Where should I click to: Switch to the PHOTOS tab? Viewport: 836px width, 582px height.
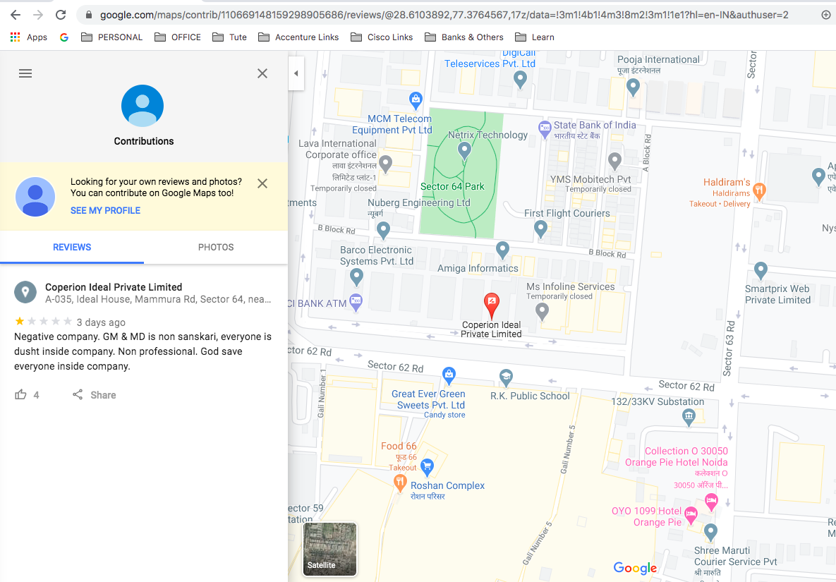pos(216,248)
